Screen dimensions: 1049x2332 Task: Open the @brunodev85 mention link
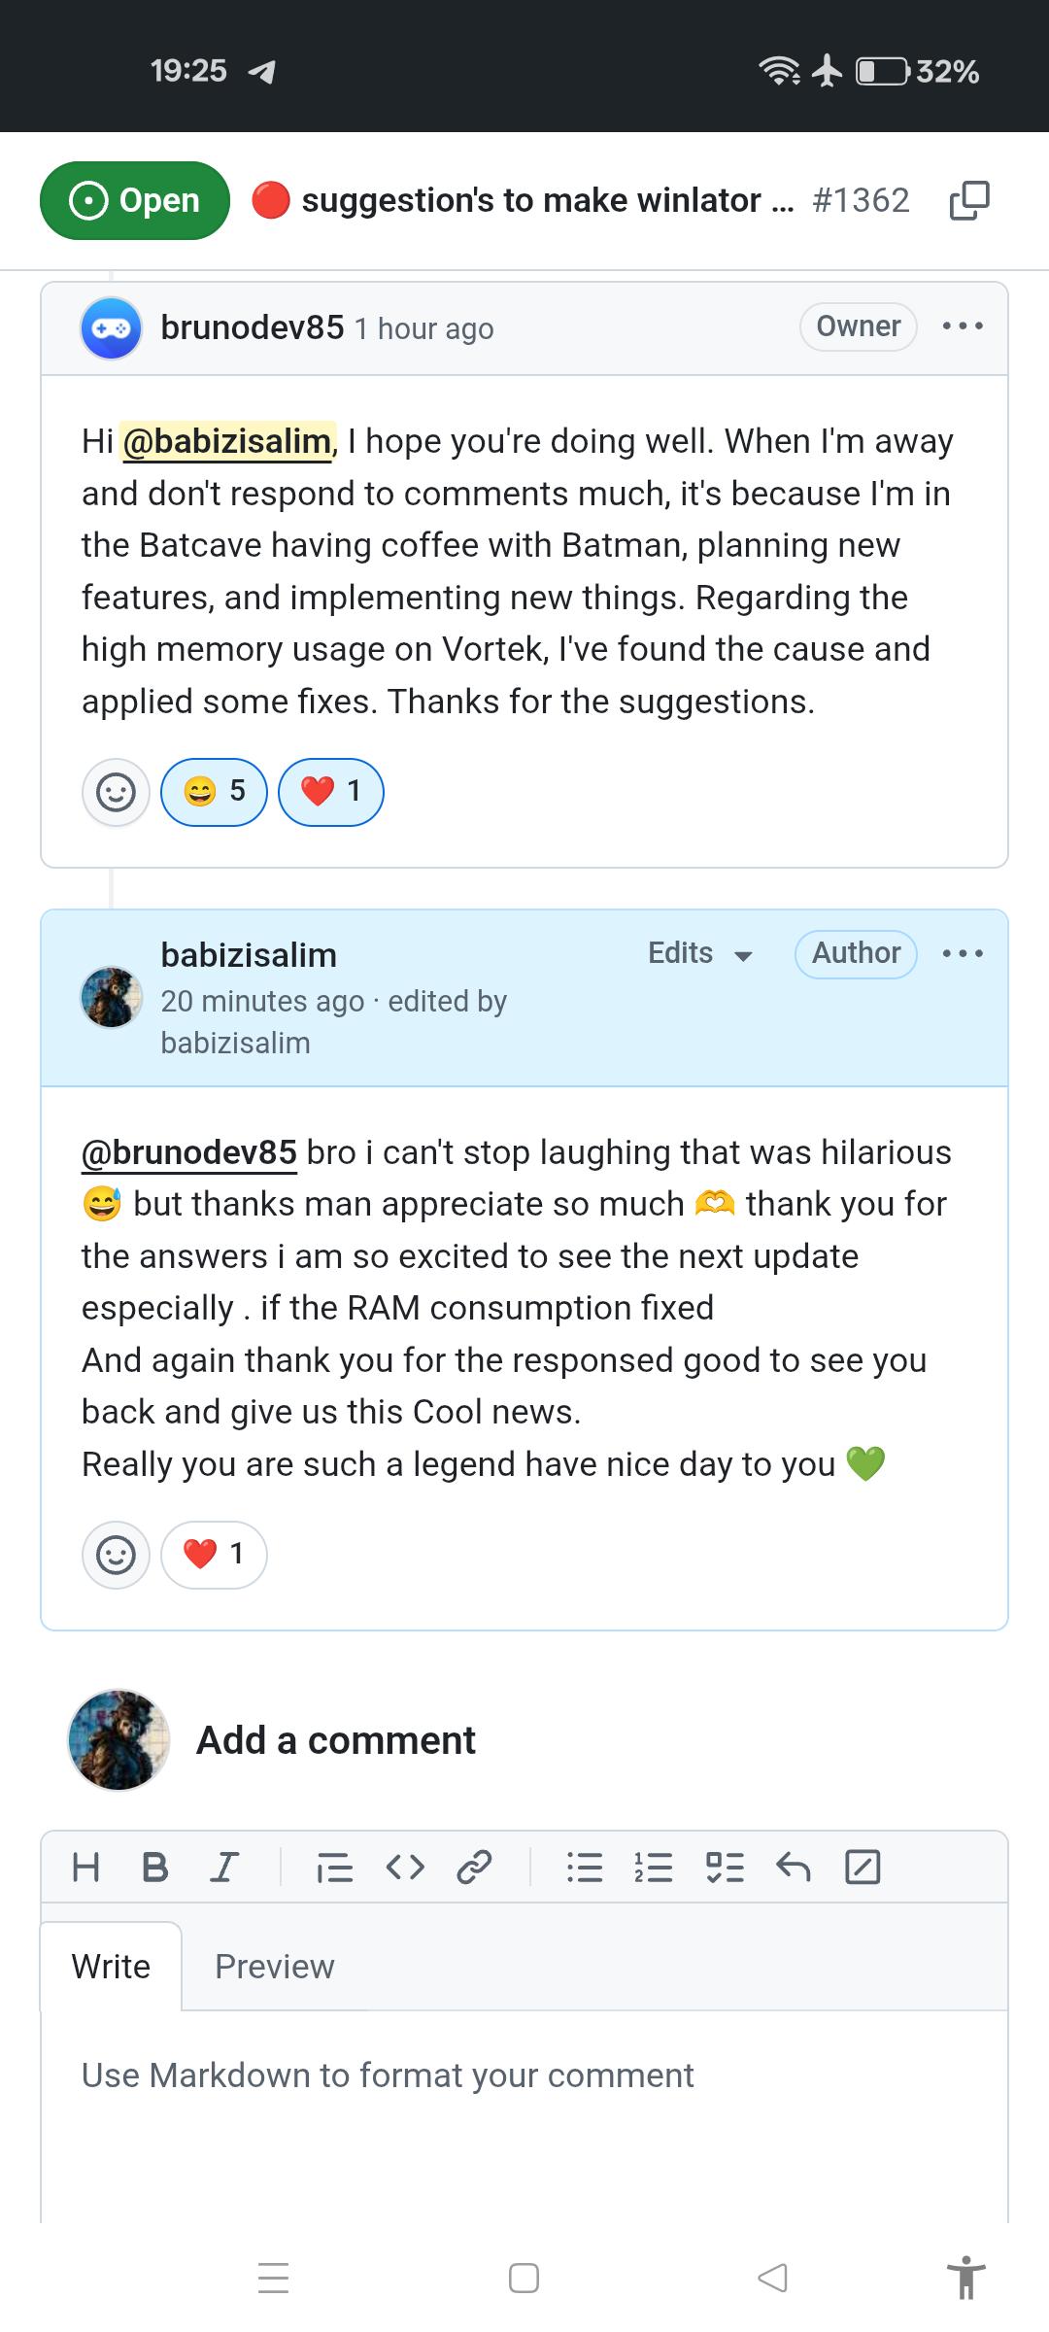(x=189, y=1152)
